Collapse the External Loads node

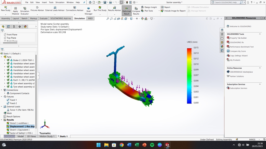coord(2,107)
